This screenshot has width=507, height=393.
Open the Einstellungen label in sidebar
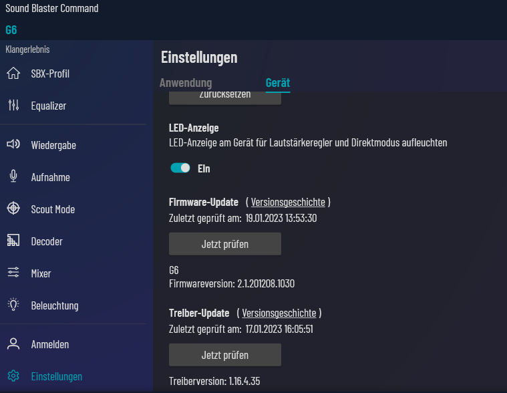pyautogui.click(x=57, y=376)
